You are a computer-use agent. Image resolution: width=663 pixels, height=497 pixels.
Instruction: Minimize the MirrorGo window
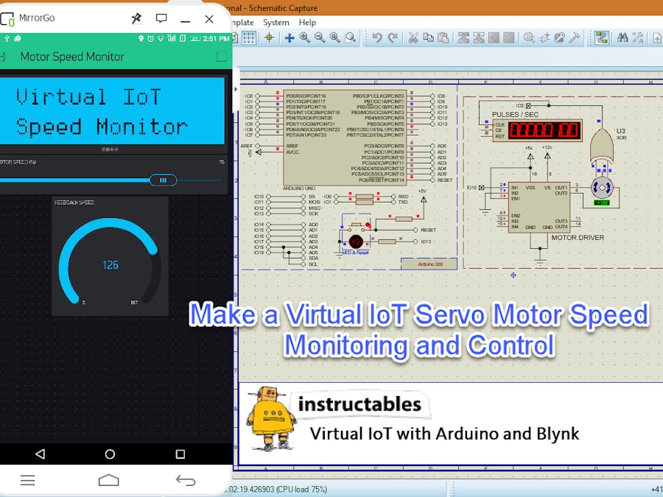click(185, 21)
